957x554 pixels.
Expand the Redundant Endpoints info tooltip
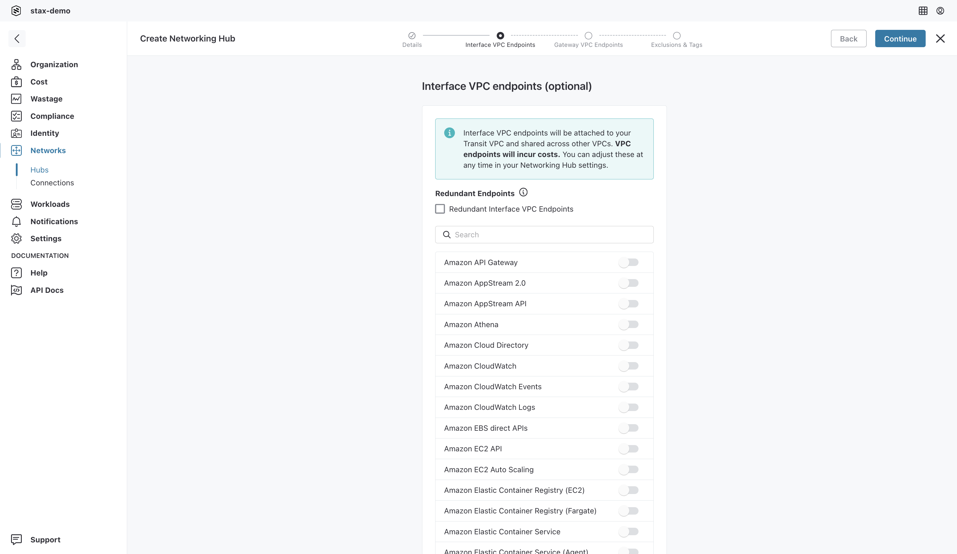[x=523, y=193]
